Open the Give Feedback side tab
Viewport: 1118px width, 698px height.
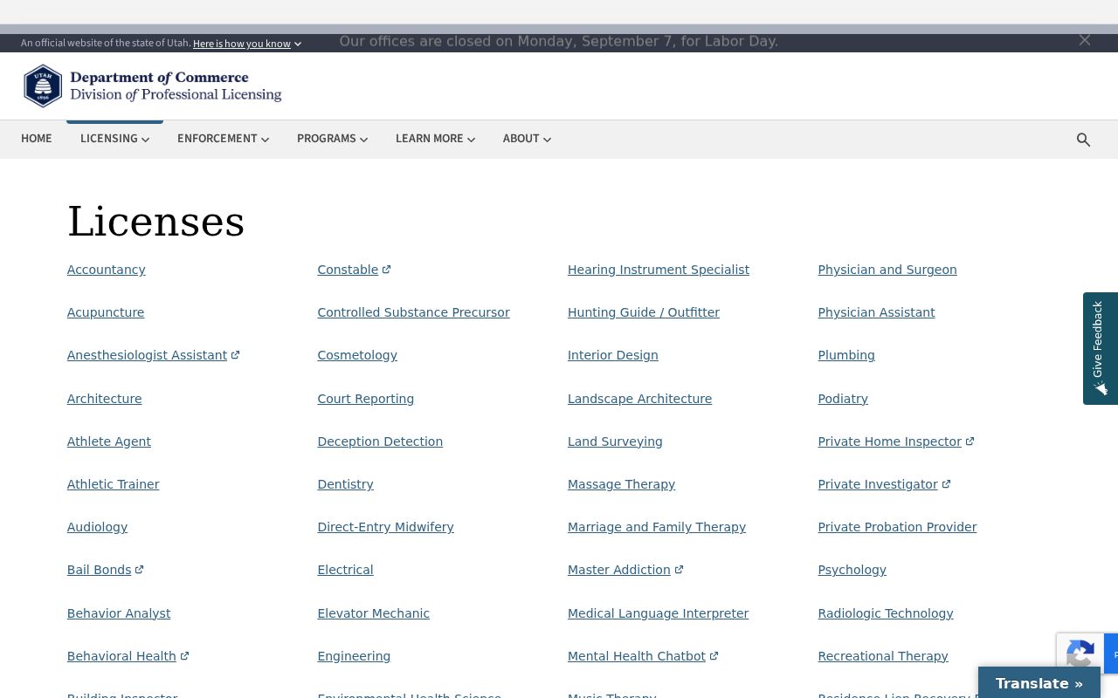[1101, 348]
